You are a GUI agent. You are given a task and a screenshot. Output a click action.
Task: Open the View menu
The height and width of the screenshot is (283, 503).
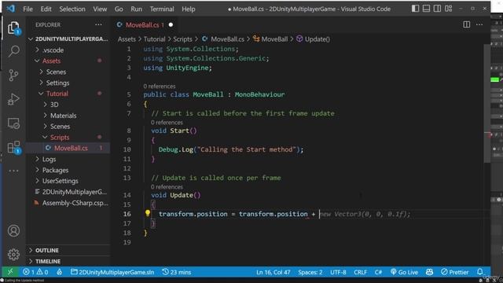(100, 9)
